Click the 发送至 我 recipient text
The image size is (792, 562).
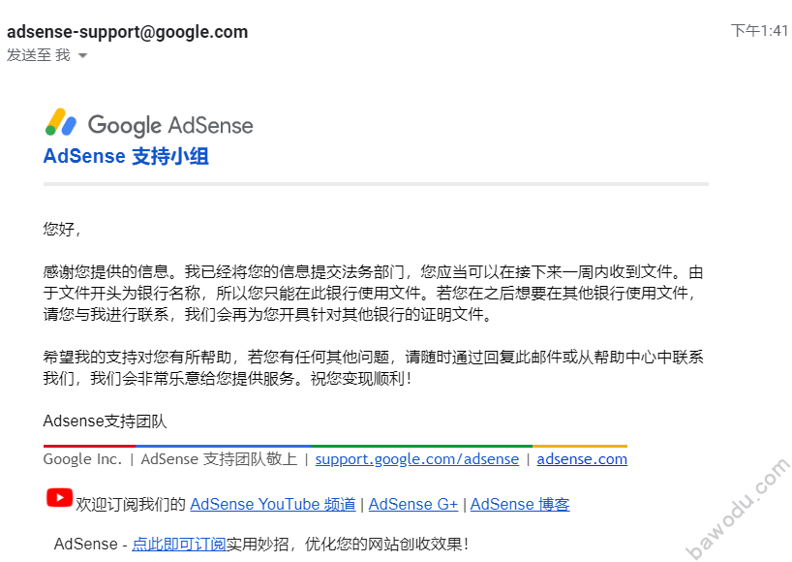click(39, 54)
